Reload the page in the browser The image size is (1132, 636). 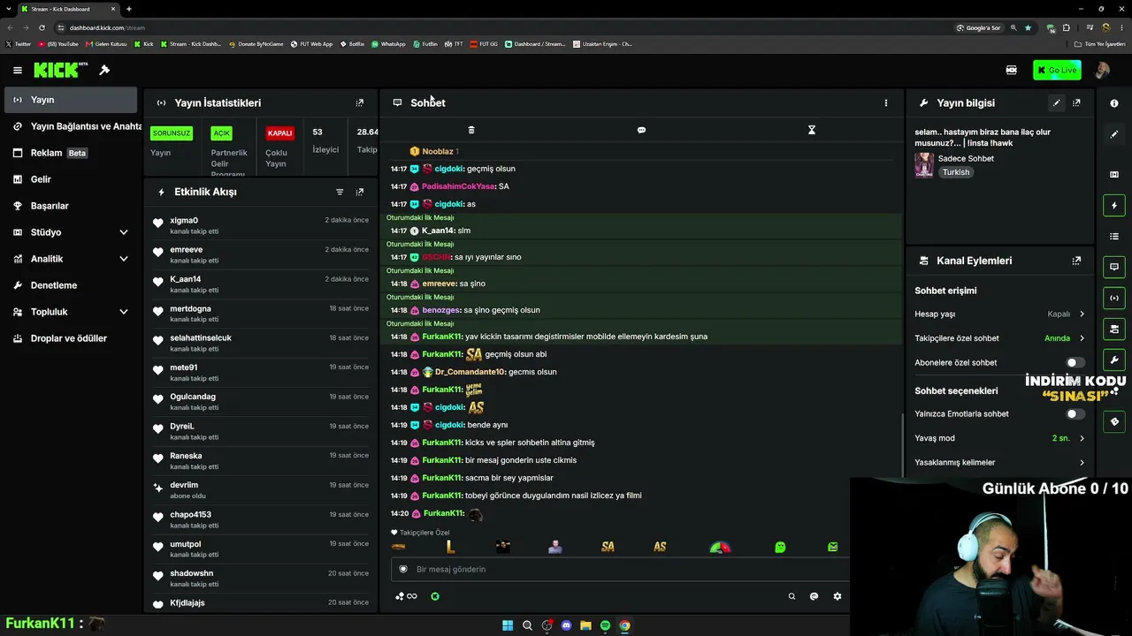tap(42, 27)
